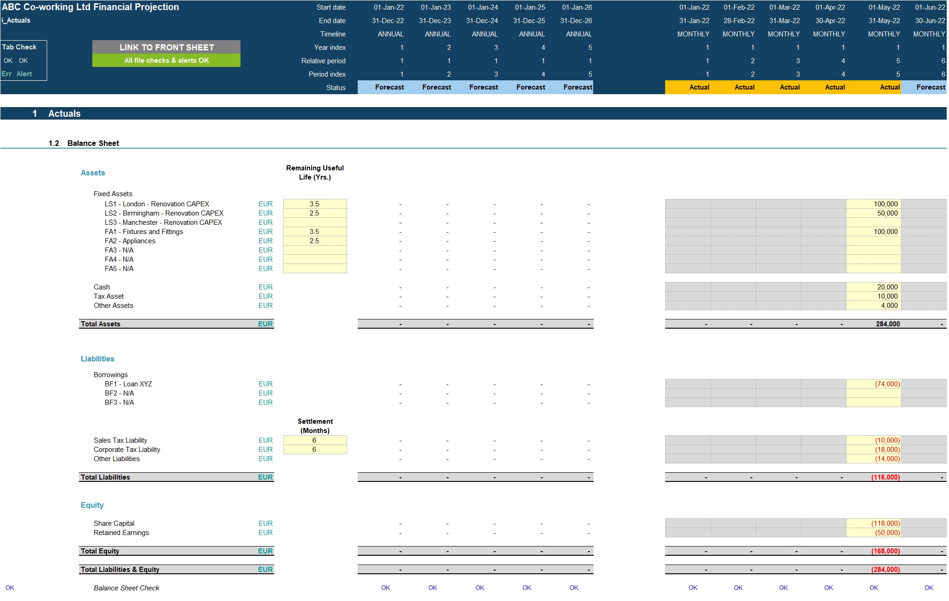Select LS1 London remaining useful life cell
949x601 pixels.
pyautogui.click(x=315, y=204)
